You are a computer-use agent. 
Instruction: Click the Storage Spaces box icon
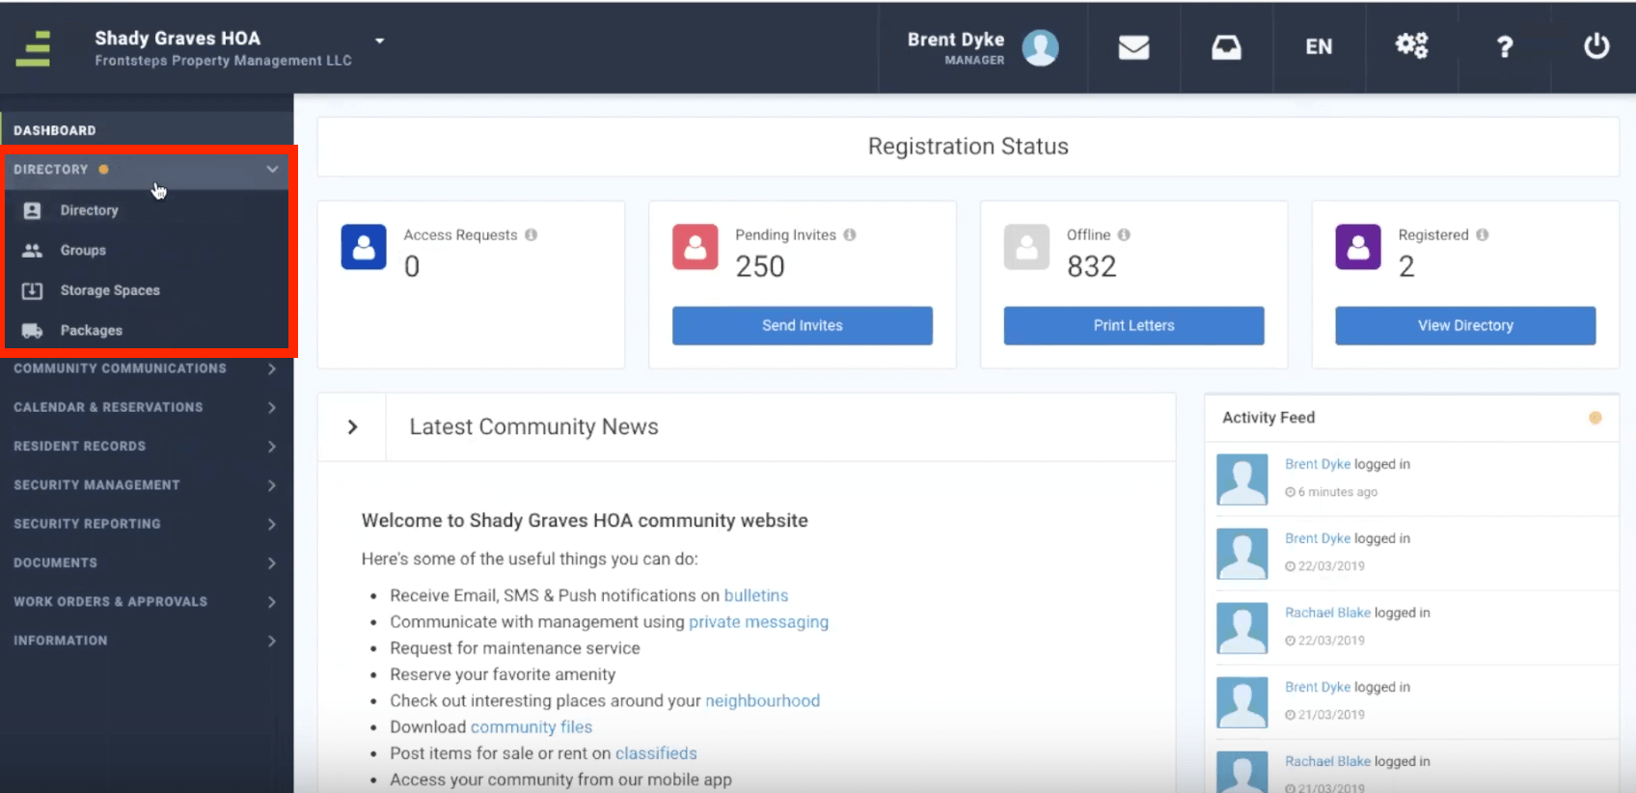click(x=32, y=290)
